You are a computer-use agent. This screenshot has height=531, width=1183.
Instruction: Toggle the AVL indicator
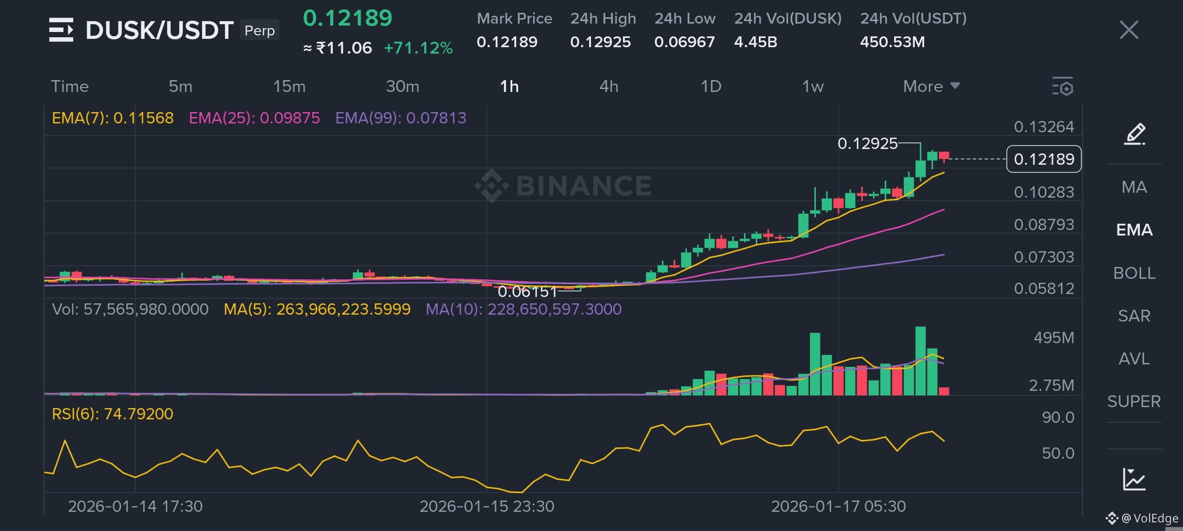[1134, 358]
